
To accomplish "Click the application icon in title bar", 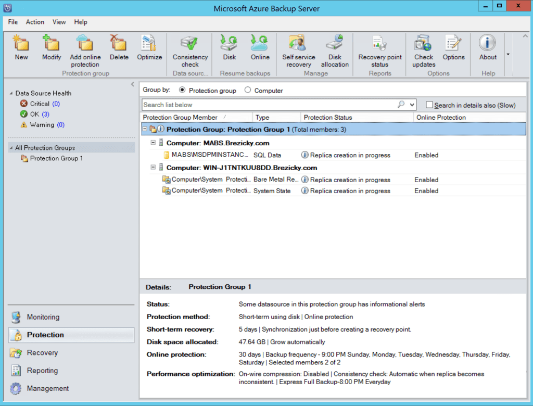I will pyautogui.click(x=7, y=8).
